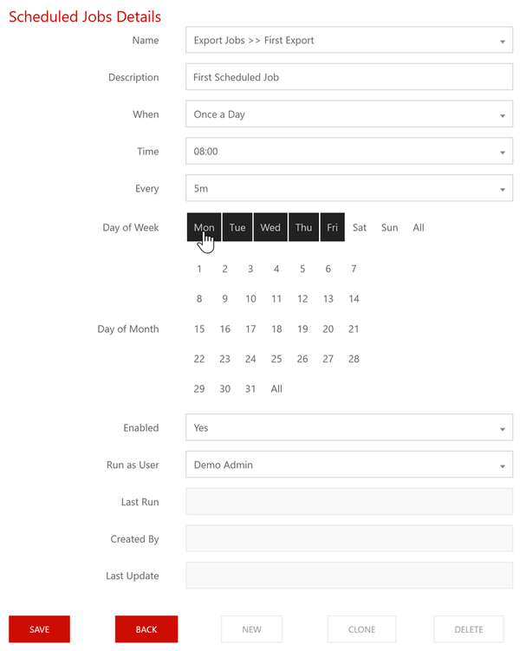
Task: Expand the When dropdown
Action: pos(348,114)
